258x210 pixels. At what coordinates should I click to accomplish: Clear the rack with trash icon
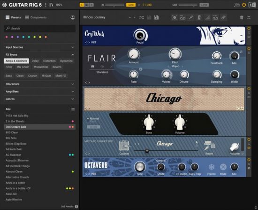pyautogui.click(x=242, y=17)
